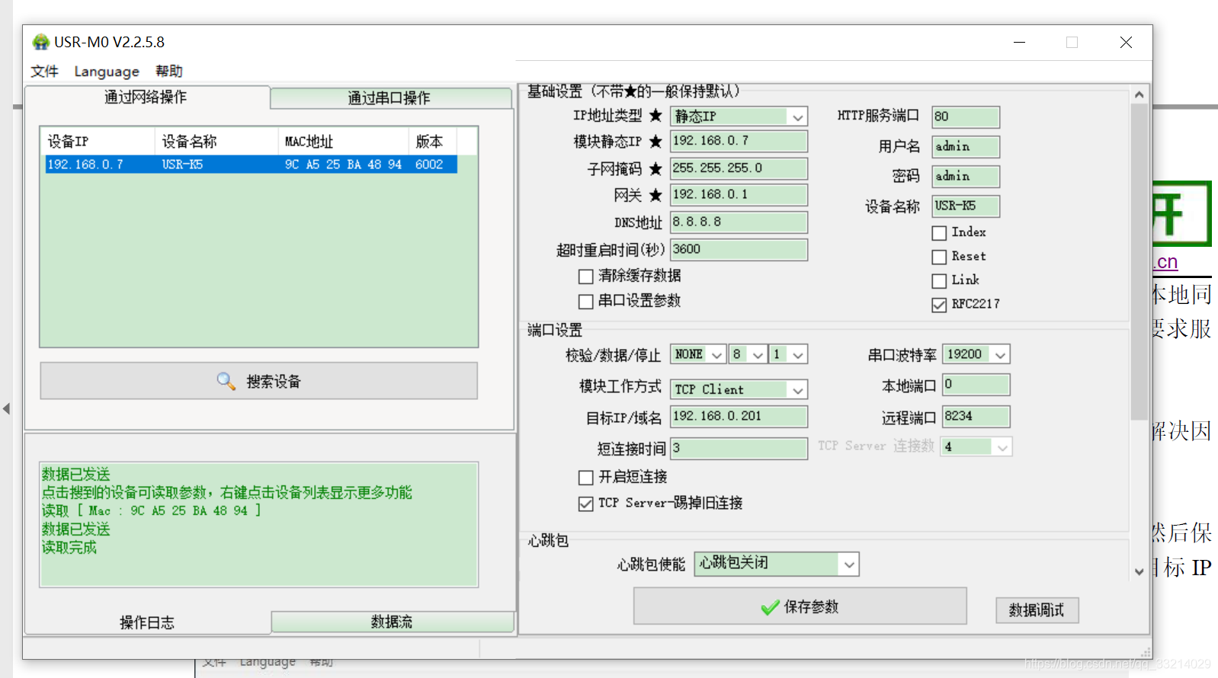The height and width of the screenshot is (678, 1218).
Task: Toggle 清除缓存数据 checkbox
Action: click(x=585, y=277)
